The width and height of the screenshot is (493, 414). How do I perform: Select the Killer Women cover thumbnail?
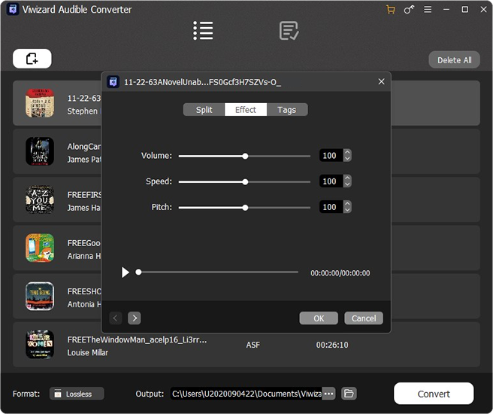pos(40,345)
